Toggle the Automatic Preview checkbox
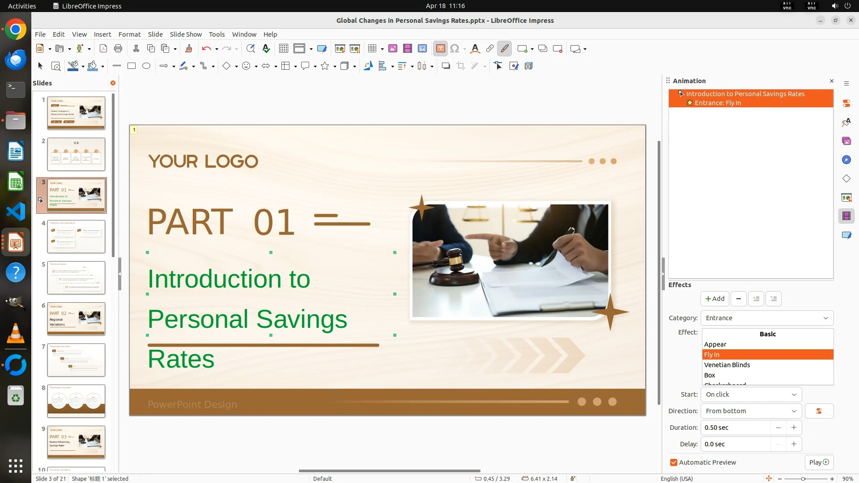 point(674,462)
